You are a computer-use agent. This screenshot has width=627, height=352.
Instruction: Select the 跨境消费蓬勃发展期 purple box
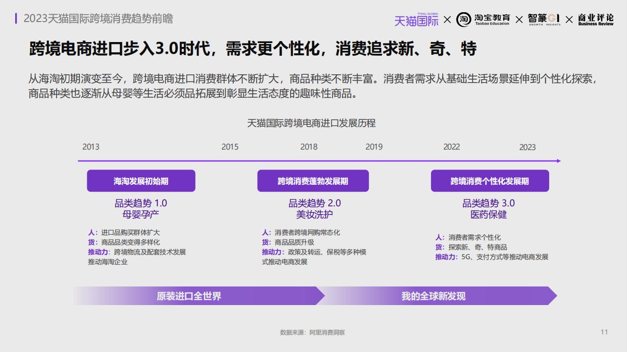[313, 181]
